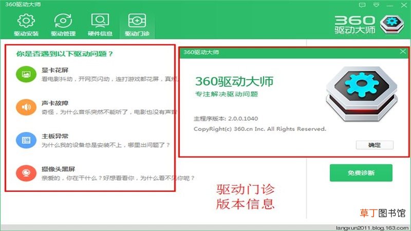Click the CopyRight(c) 360.cn Inc. text
411x231 pixels.
point(260,129)
